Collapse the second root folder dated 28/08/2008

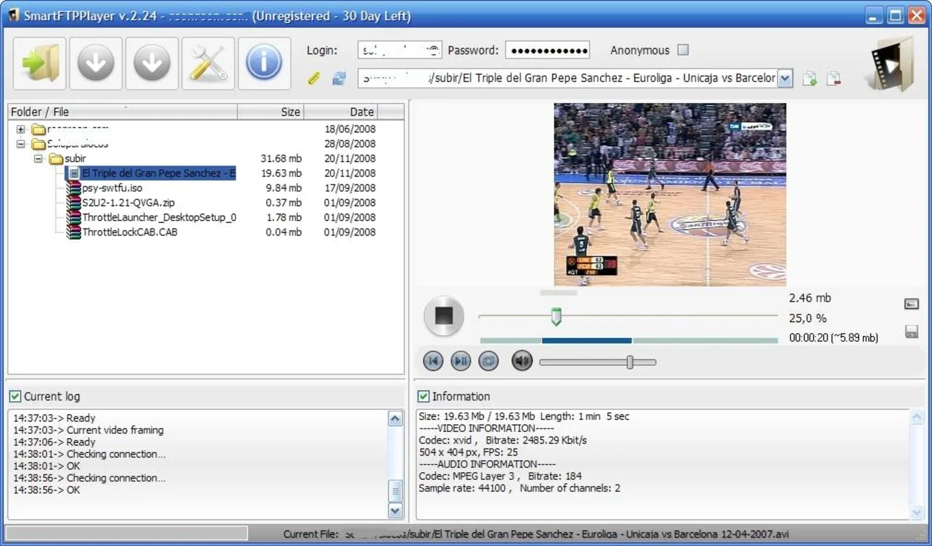click(x=21, y=144)
